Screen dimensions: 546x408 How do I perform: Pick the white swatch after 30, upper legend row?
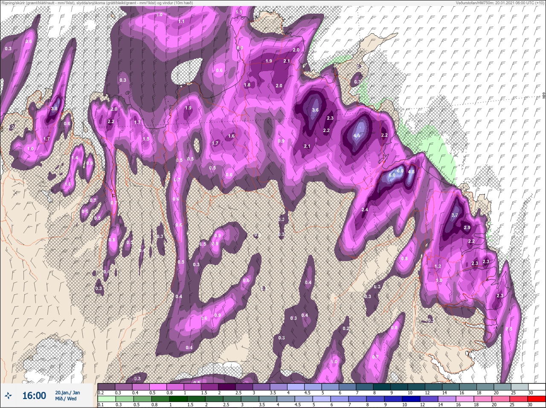(537, 387)
